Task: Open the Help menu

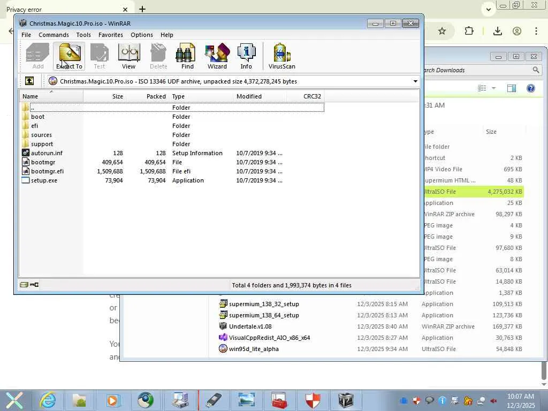Action: click(167, 35)
